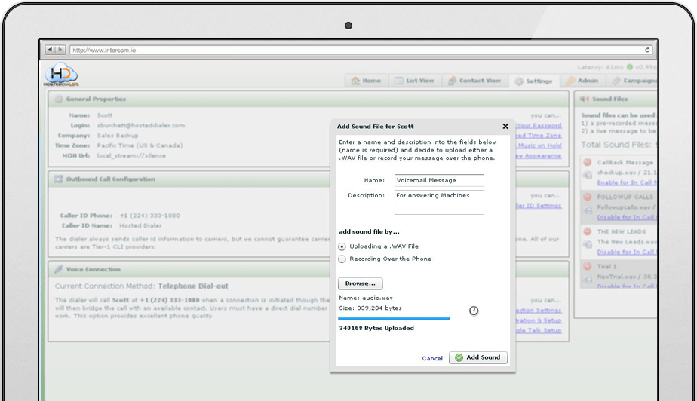Open the Registration & Setup link

coord(539,320)
